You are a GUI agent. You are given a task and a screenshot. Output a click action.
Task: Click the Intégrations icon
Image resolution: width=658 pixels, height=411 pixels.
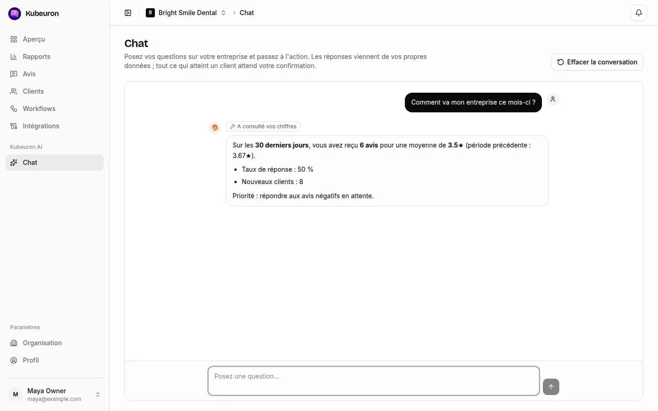tap(14, 126)
